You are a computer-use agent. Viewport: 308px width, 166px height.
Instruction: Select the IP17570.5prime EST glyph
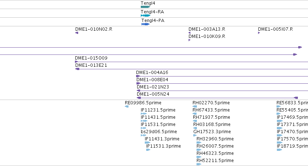[280, 143]
